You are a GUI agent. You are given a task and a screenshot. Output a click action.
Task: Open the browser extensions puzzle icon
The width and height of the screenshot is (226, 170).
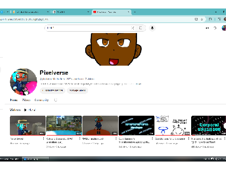210,19
